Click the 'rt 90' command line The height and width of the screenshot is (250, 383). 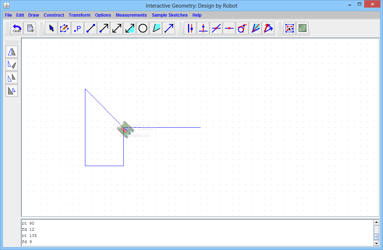(x=28, y=223)
